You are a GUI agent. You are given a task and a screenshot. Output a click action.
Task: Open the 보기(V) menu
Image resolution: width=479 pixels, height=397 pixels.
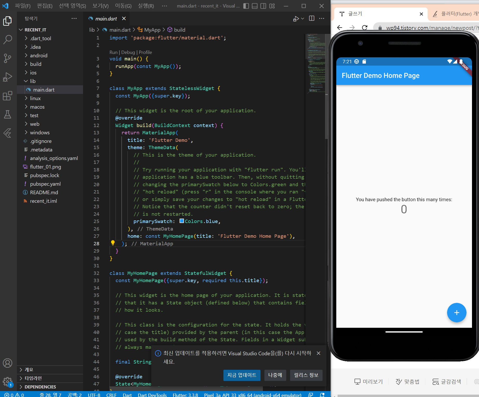pyautogui.click(x=101, y=6)
